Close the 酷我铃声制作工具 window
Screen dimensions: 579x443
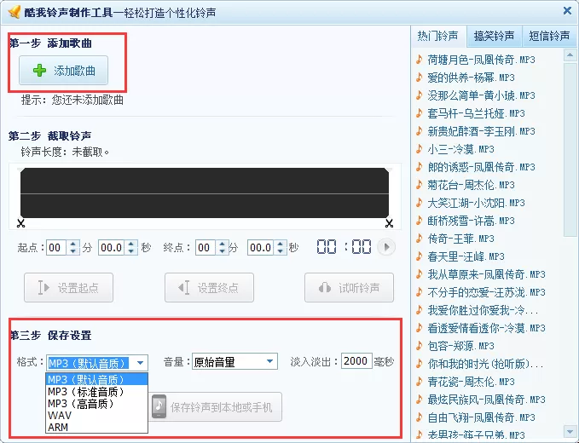coord(568,11)
